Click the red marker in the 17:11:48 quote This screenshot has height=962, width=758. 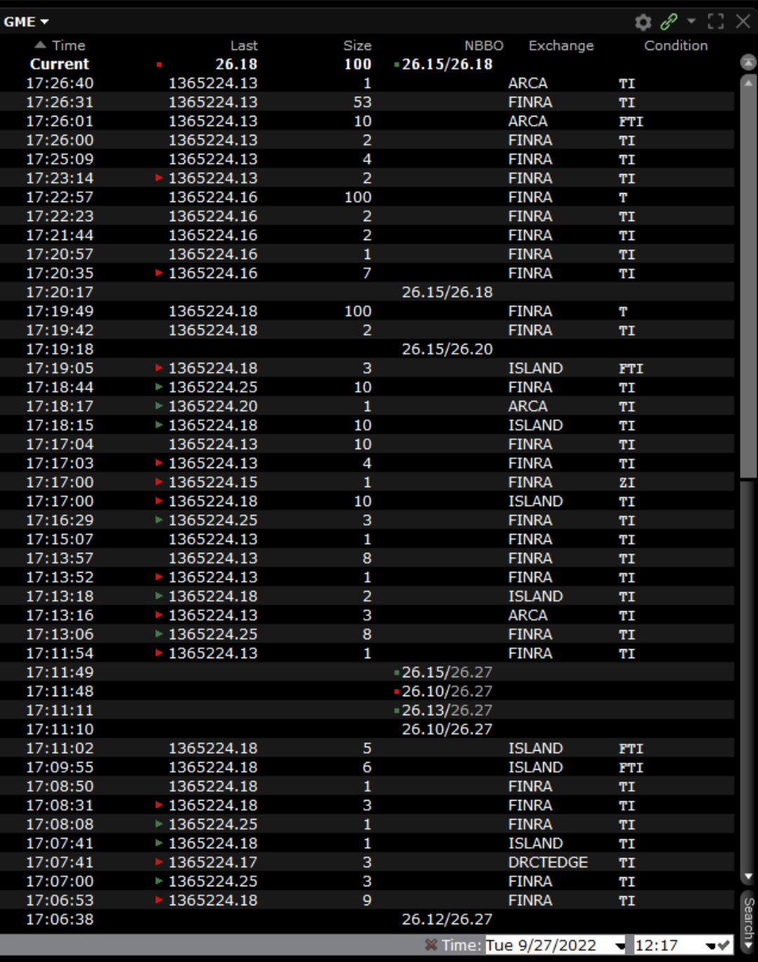click(397, 691)
